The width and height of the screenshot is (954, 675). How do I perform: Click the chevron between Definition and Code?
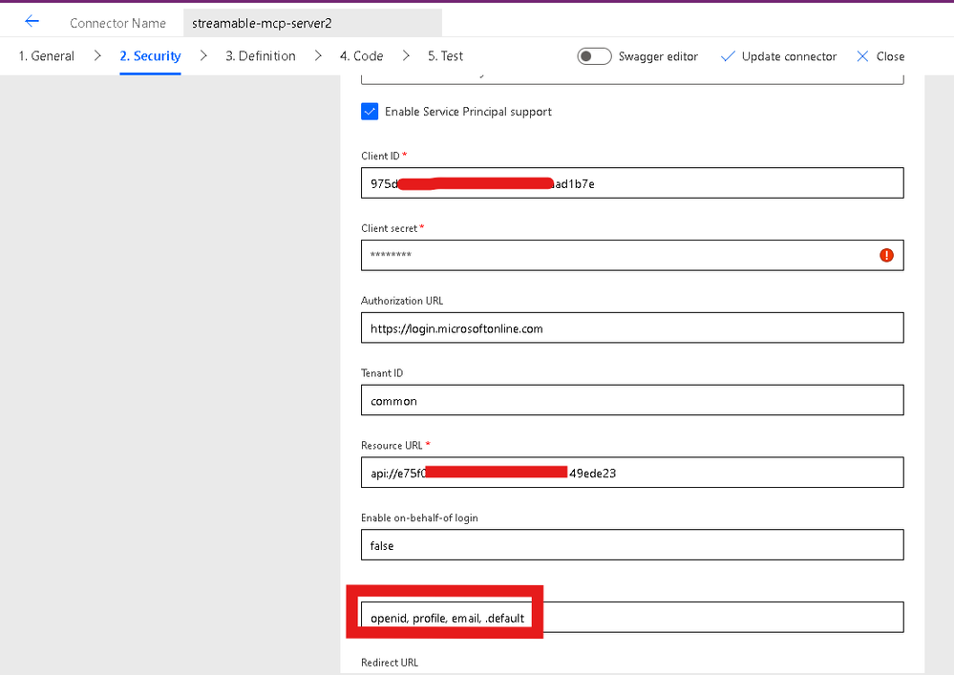(x=318, y=56)
